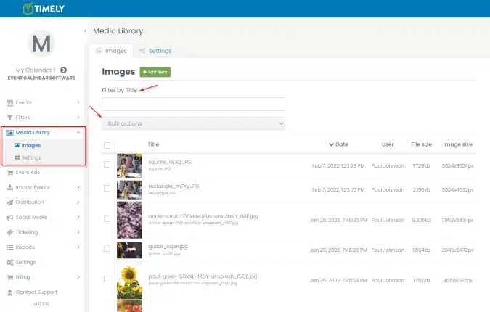Expand the Social Media chevron
This screenshot has width=490, height=312.
point(78,217)
